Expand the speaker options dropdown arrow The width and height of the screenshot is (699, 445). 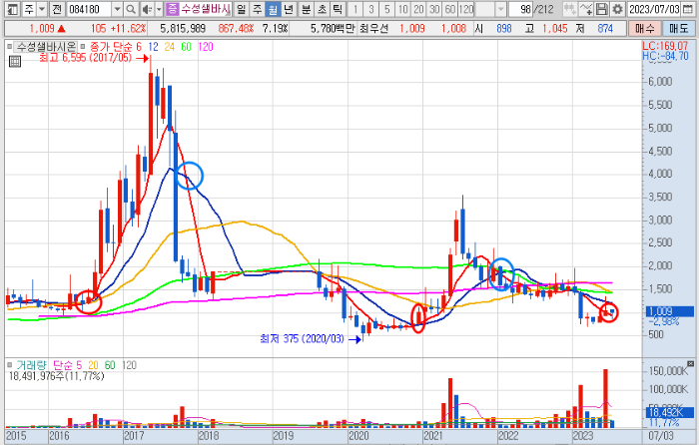pos(159,9)
